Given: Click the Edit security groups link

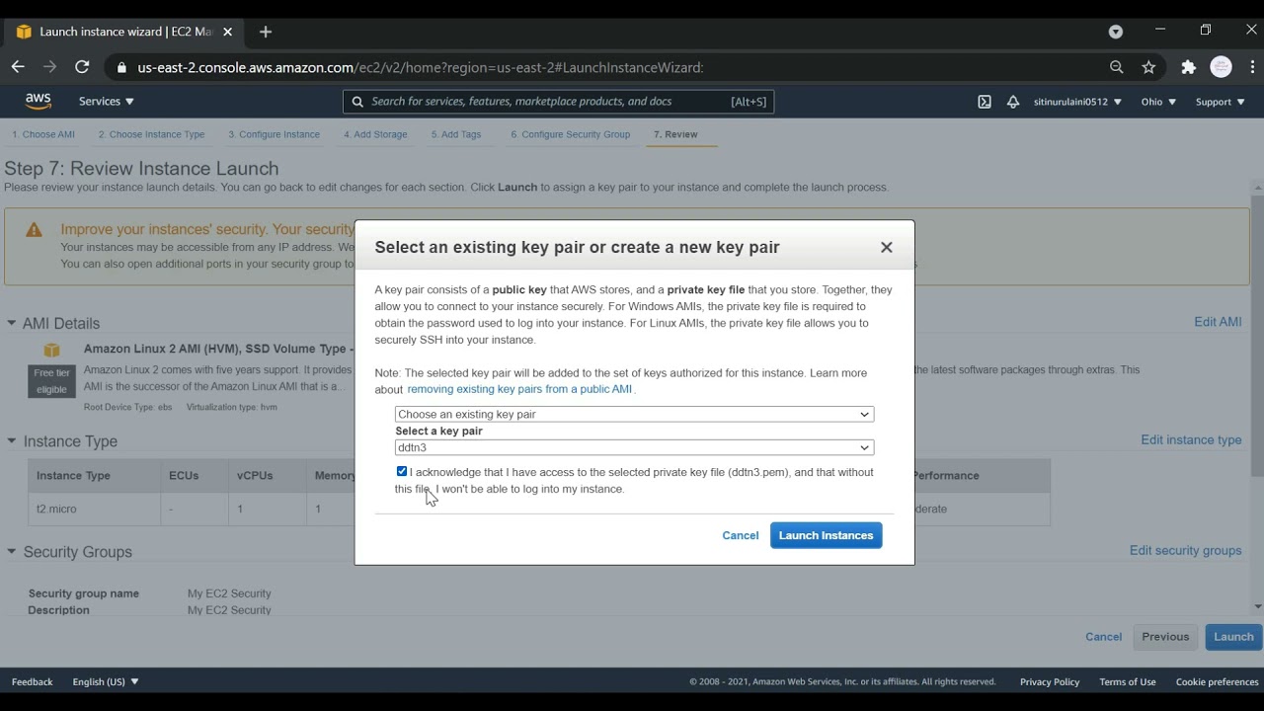Looking at the screenshot, I should point(1185,551).
